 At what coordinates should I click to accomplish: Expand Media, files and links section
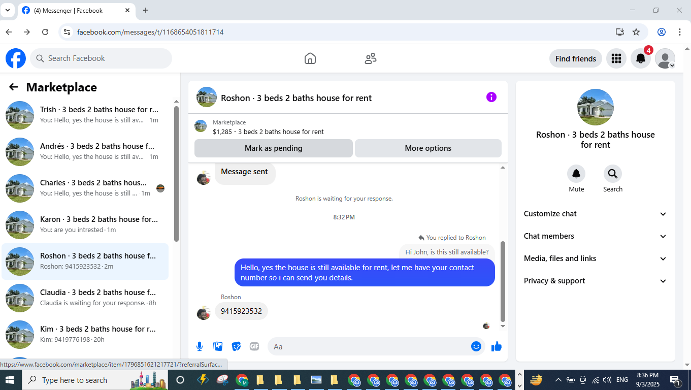pos(595,258)
